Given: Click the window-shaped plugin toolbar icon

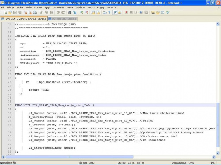Looking at the screenshot, I should point(163,12).
